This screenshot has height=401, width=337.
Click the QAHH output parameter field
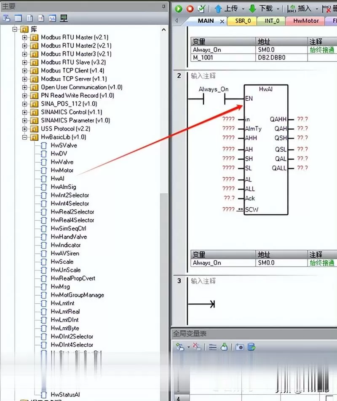pyautogui.click(x=302, y=119)
